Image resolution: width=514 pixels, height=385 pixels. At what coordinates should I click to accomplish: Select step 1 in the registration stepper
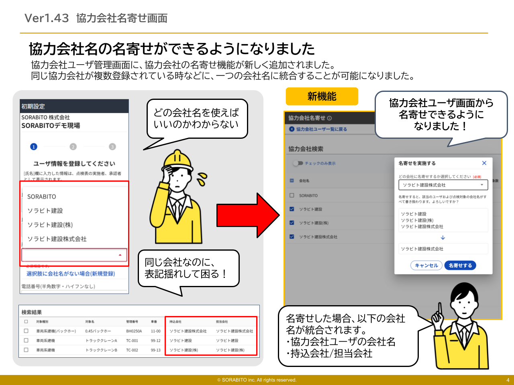click(33, 146)
